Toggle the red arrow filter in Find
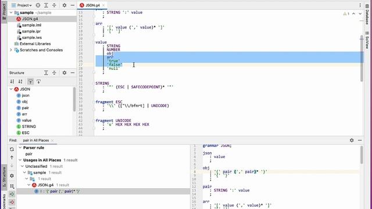372x209 pixels. click(x=12, y=202)
